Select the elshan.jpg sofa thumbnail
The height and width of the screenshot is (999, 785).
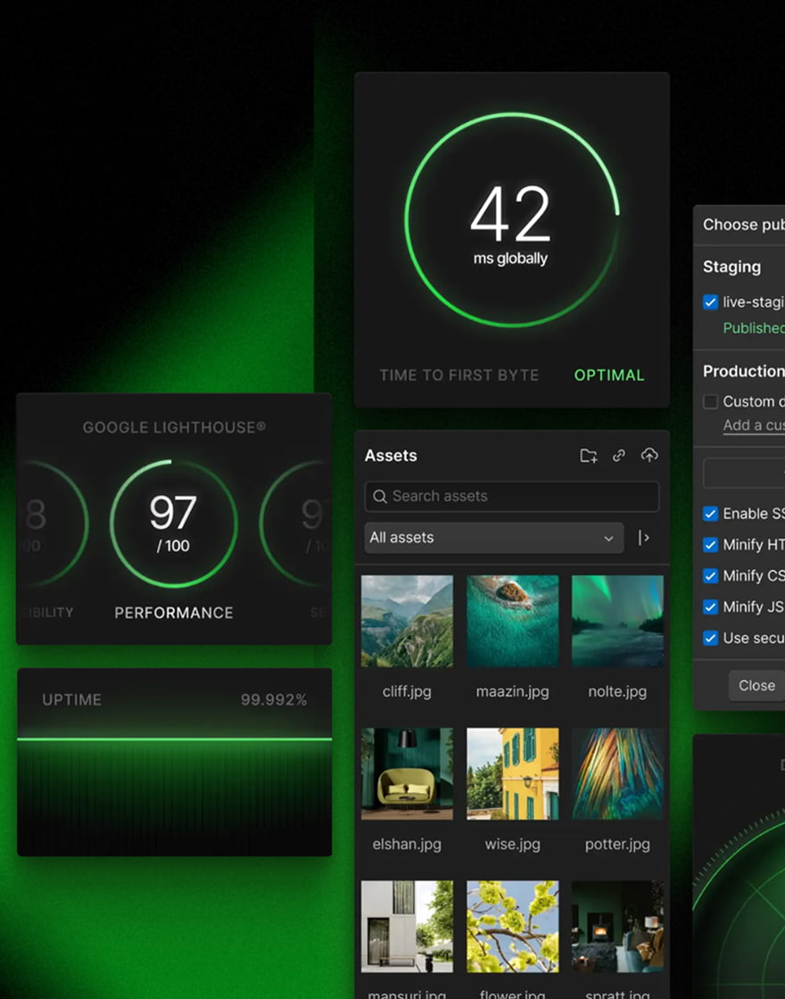coord(407,773)
